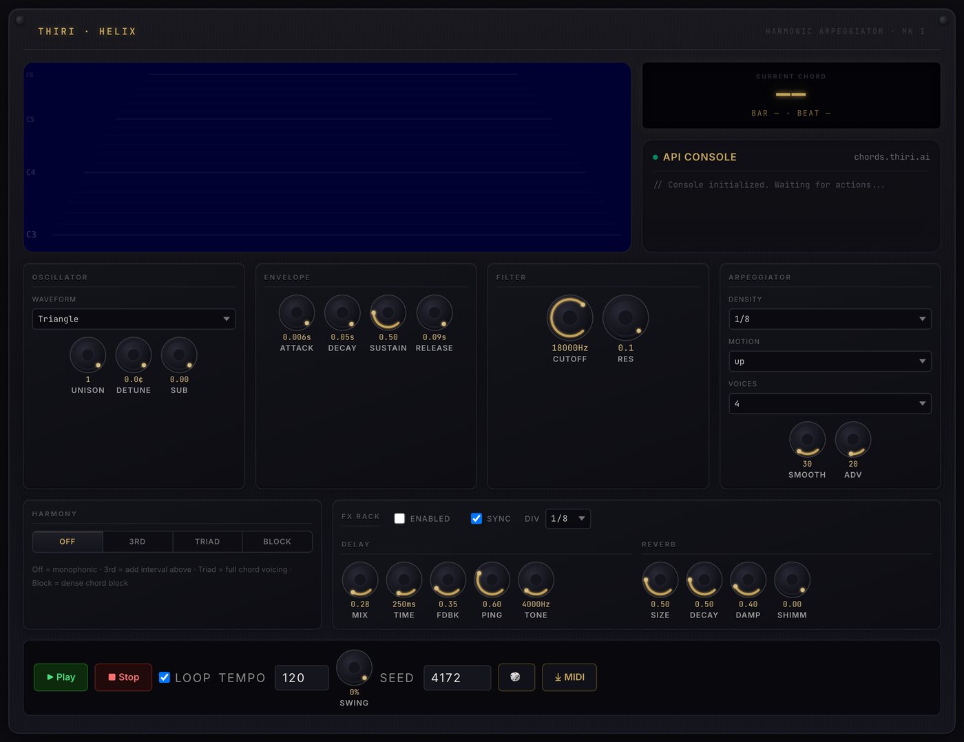
Task: Click the arpeggiator SMOOTH knob
Action: [x=807, y=440]
